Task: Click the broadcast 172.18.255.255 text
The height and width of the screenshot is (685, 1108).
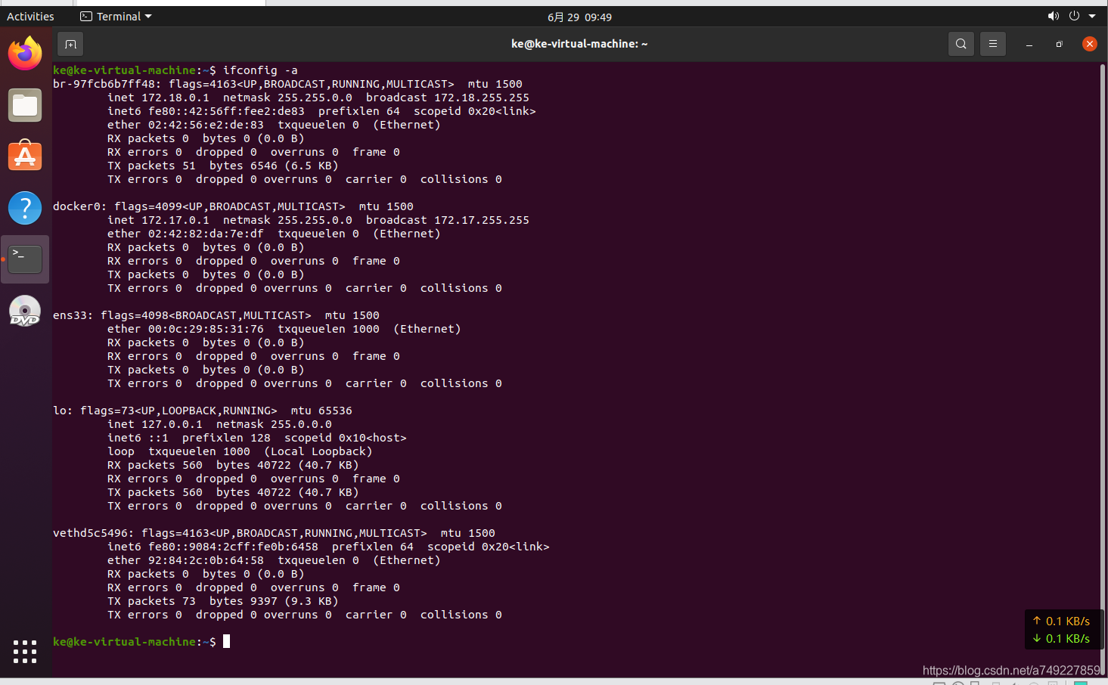Action: [448, 98]
